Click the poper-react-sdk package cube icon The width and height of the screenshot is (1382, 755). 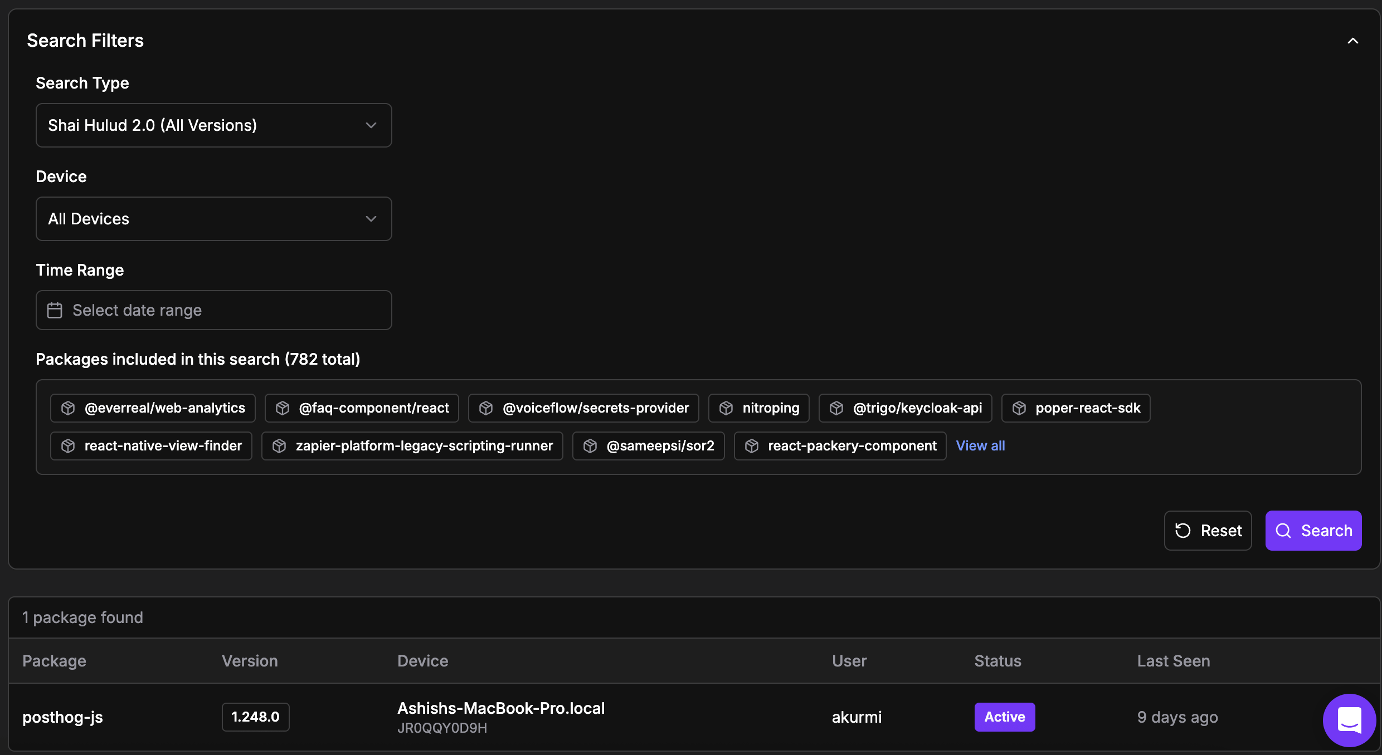(1019, 408)
